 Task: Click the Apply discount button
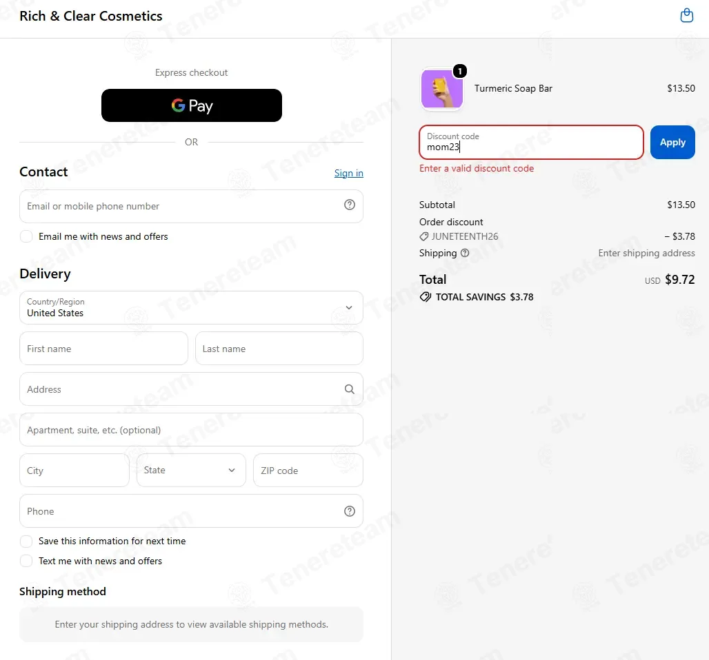672,143
